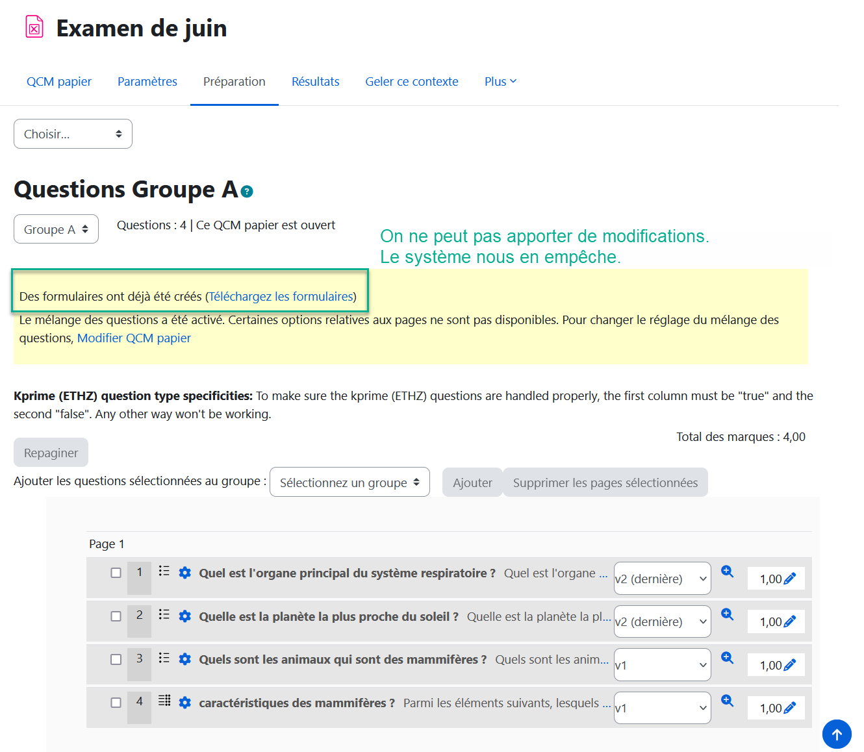Follow the Modifier QCM papier link
This screenshot has width=864, height=752.
point(134,338)
